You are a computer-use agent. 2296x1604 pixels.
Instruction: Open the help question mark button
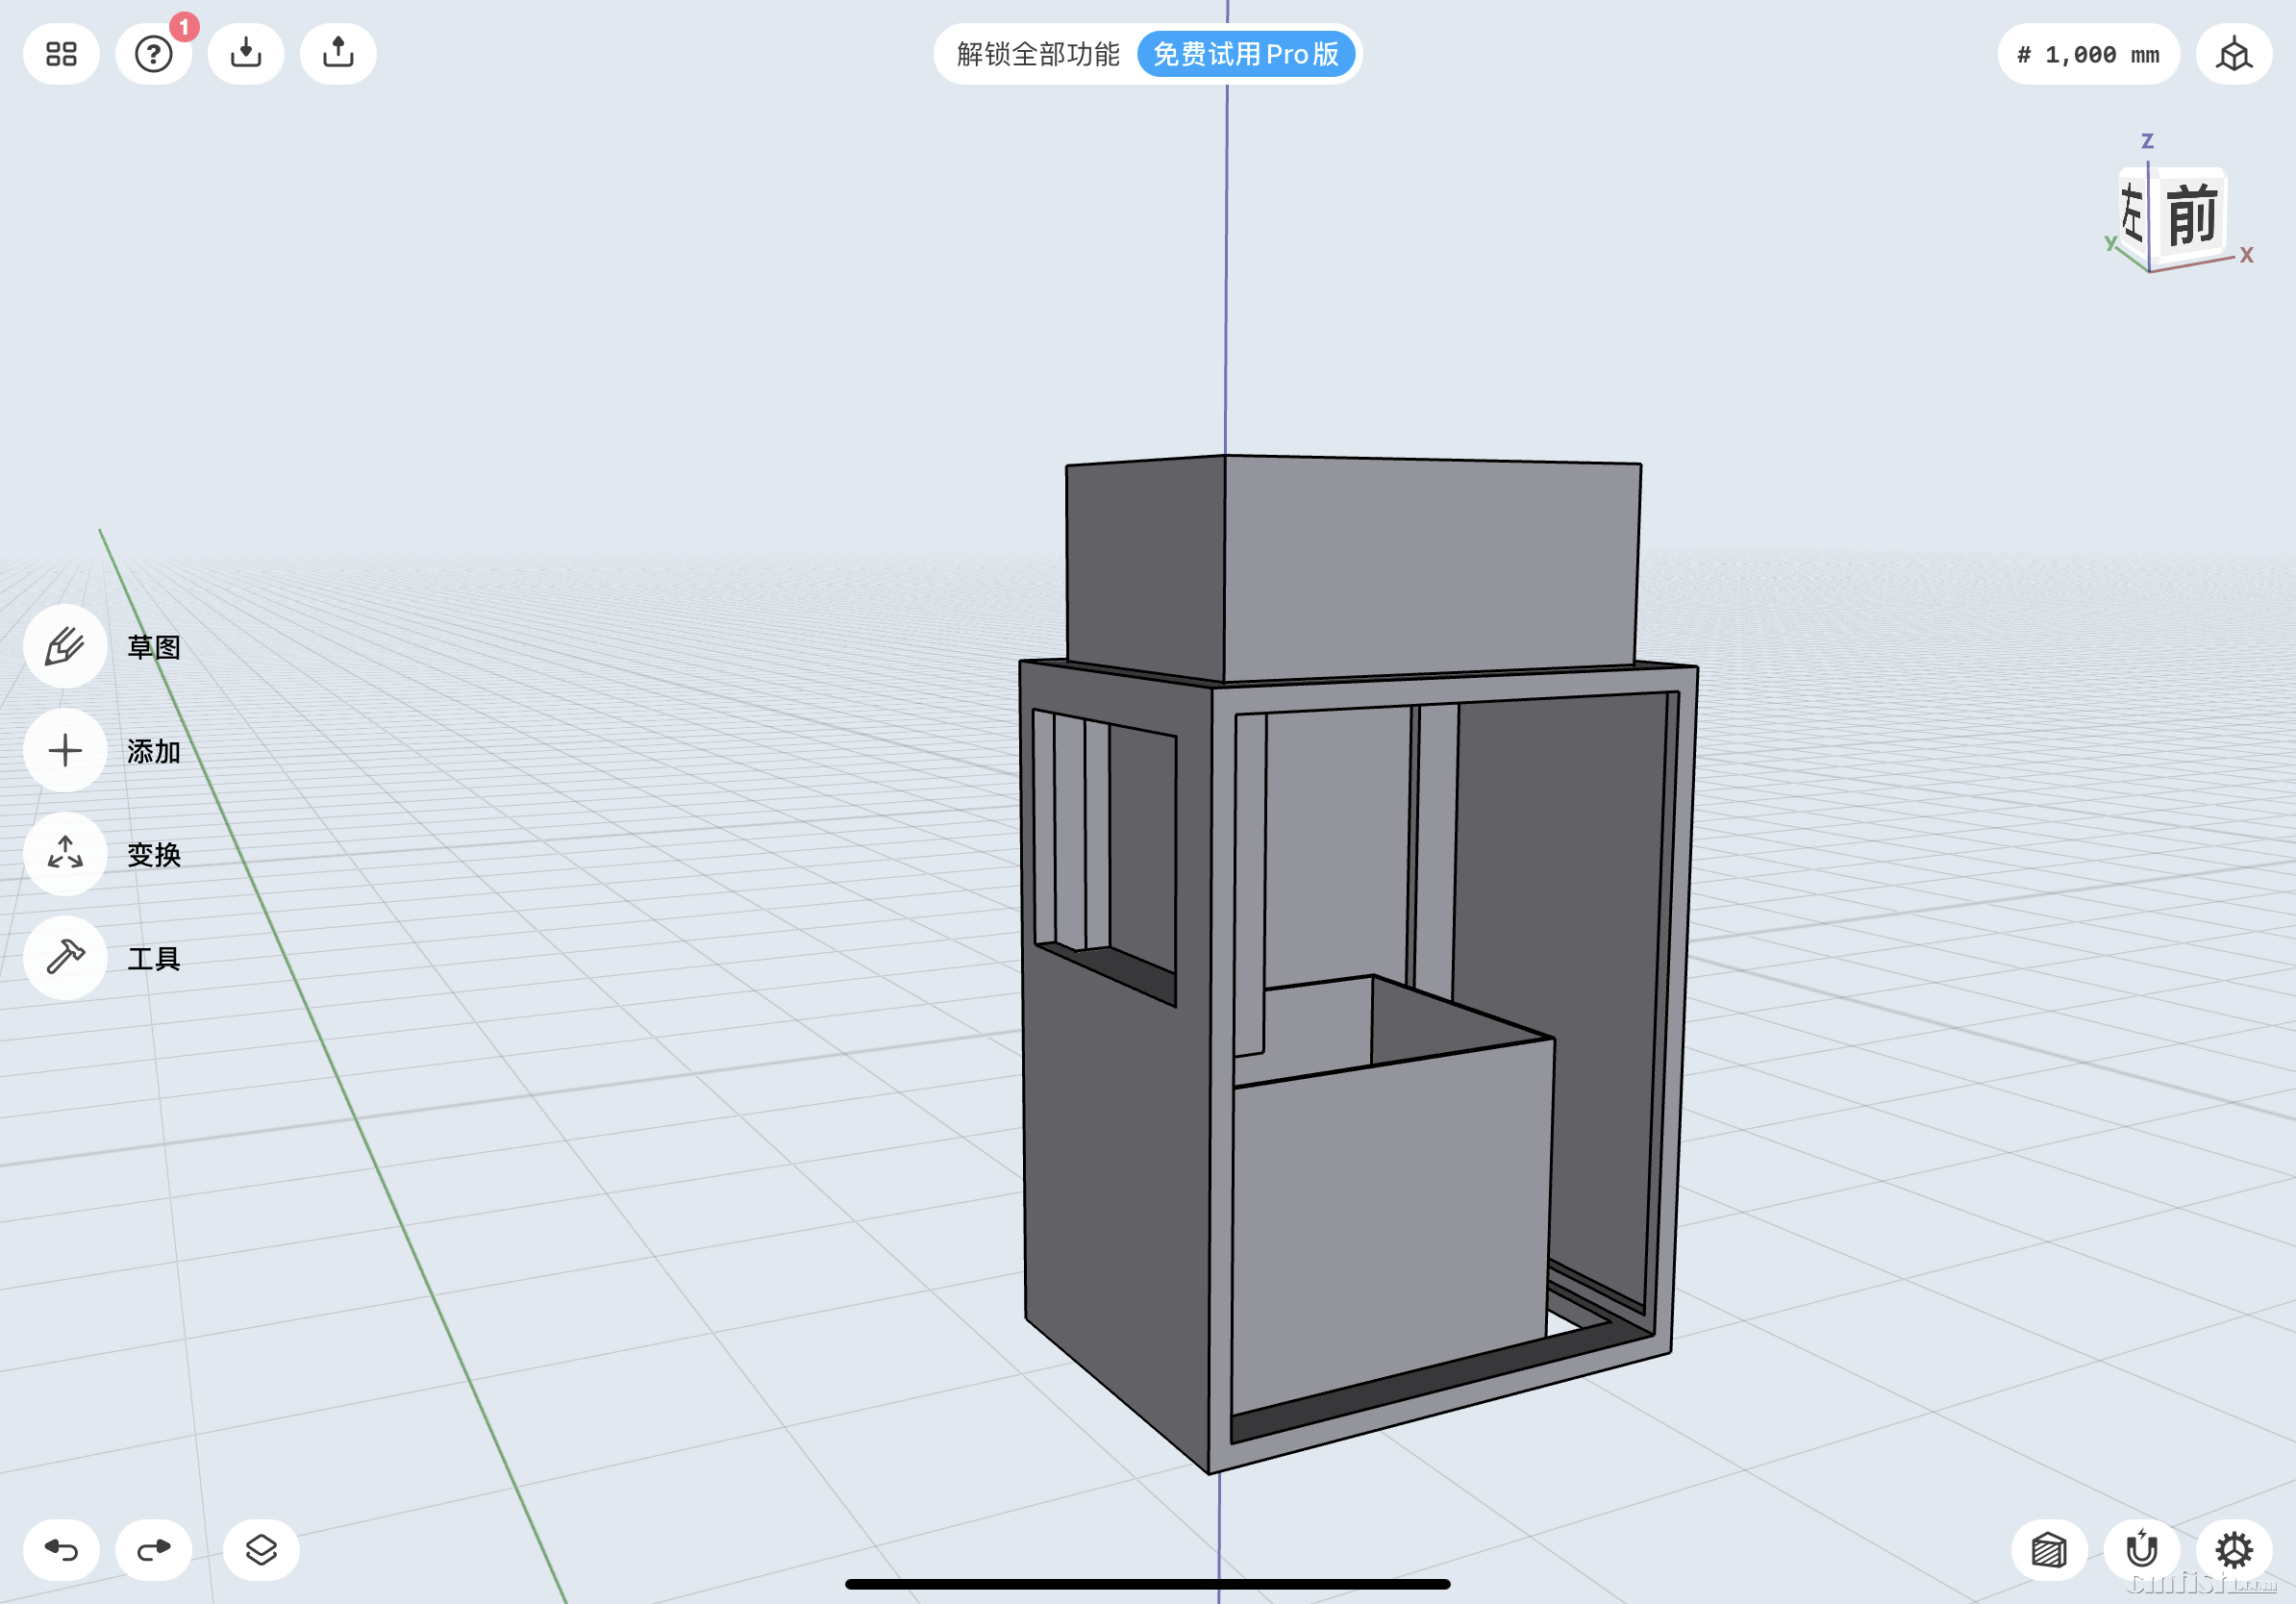click(x=154, y=54)
